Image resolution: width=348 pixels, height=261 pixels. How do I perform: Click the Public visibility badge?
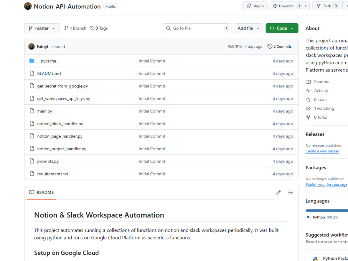point(110,6)
